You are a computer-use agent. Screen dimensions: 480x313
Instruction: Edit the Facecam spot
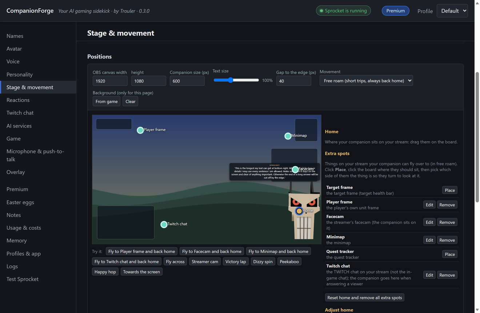click(x=429, y=222)
